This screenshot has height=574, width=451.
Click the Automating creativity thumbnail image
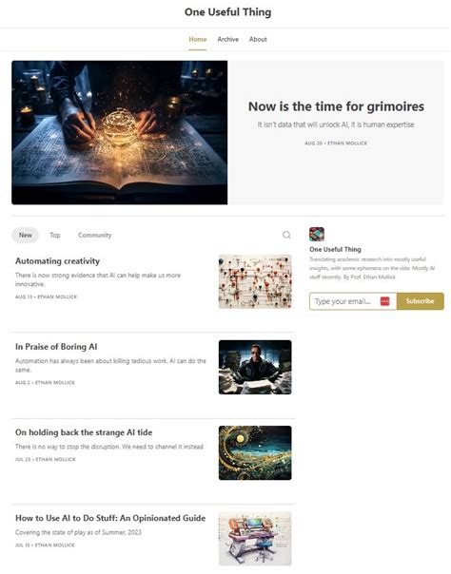[255, 281]
